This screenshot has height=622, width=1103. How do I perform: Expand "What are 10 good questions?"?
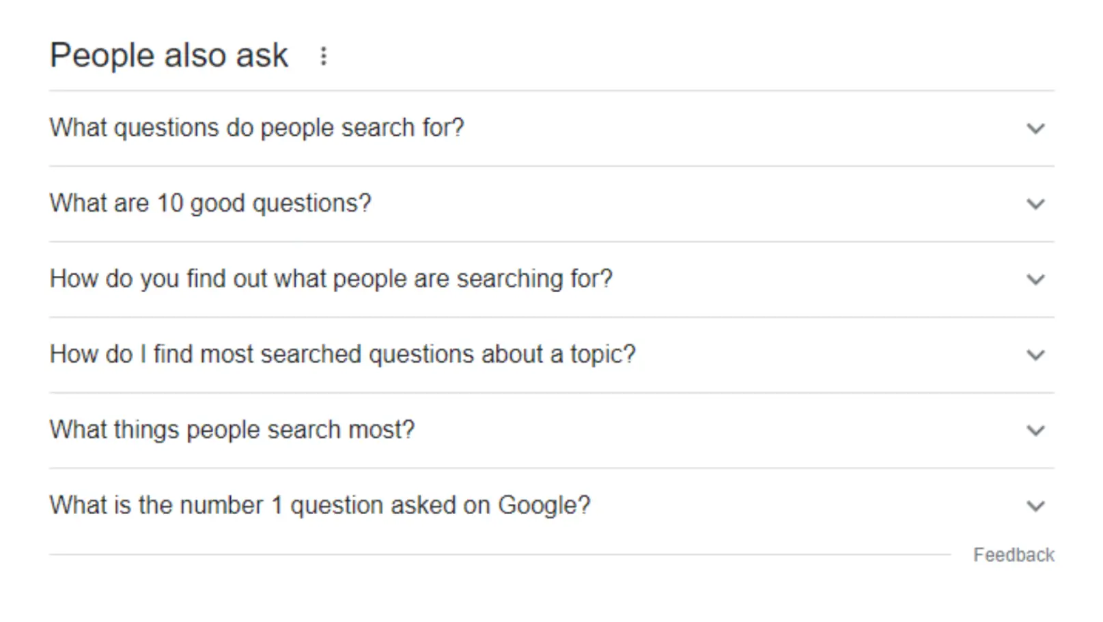pyautogui.click(x=1035, y=203)
